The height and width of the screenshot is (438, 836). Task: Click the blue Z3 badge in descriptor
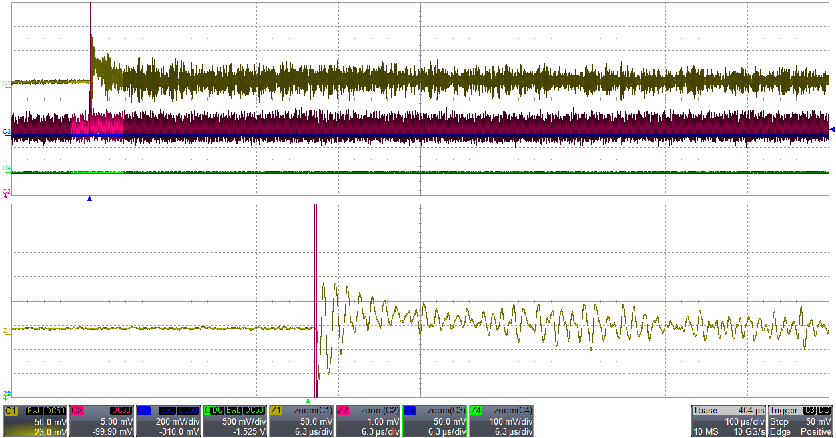(x=410, y=411)
